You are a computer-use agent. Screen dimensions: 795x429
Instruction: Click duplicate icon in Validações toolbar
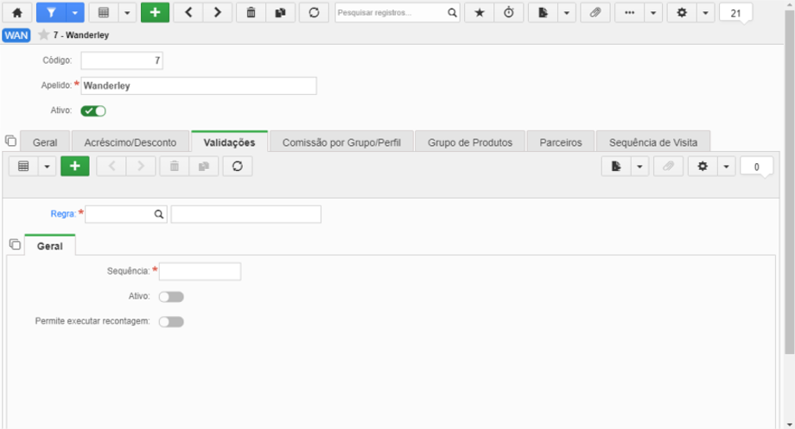click(204, 166)
